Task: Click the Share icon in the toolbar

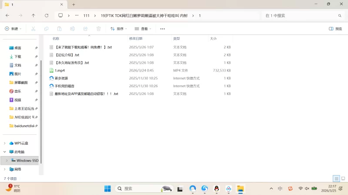Action: tap(86, 29)
